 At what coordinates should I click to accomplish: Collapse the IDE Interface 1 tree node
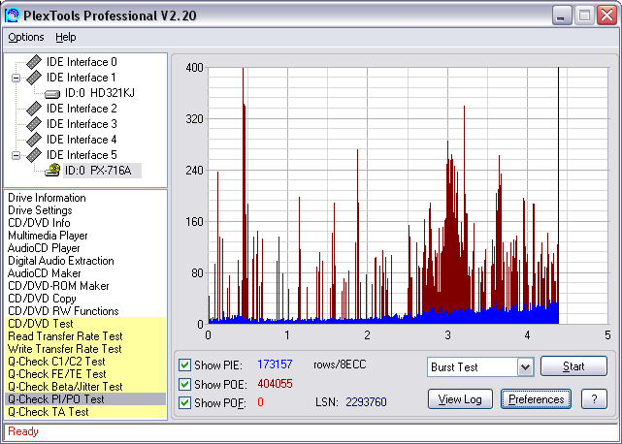(x=16, y=78)
